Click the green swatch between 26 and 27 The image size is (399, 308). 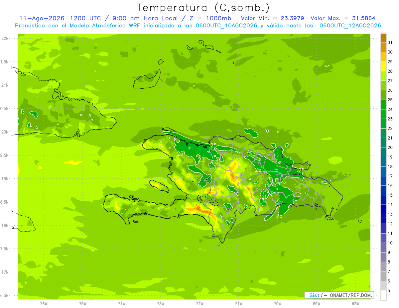tap(383, 85)
